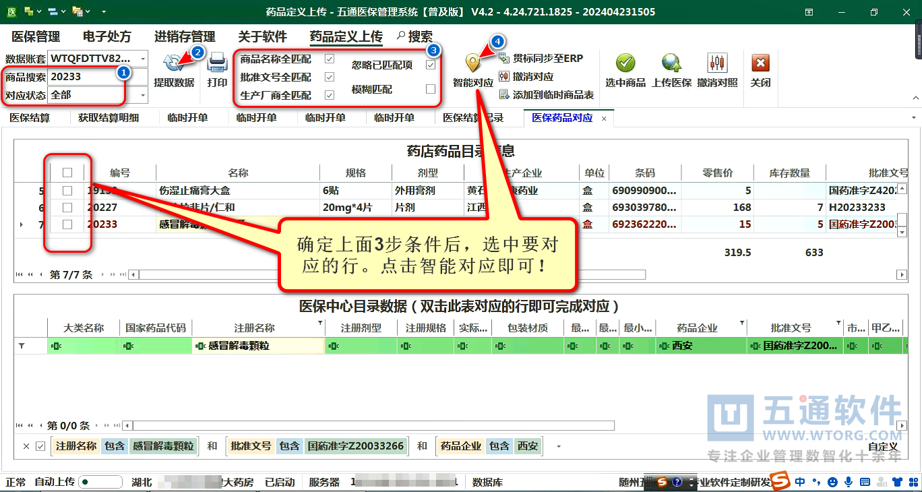Click the Sogou S input method icon
Screen dimensions: 922x492
point(780,481)
